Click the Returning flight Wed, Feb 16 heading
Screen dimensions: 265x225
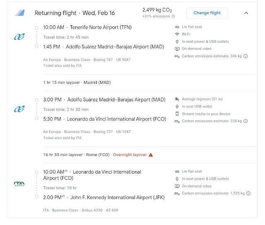[x=75, y=13]
